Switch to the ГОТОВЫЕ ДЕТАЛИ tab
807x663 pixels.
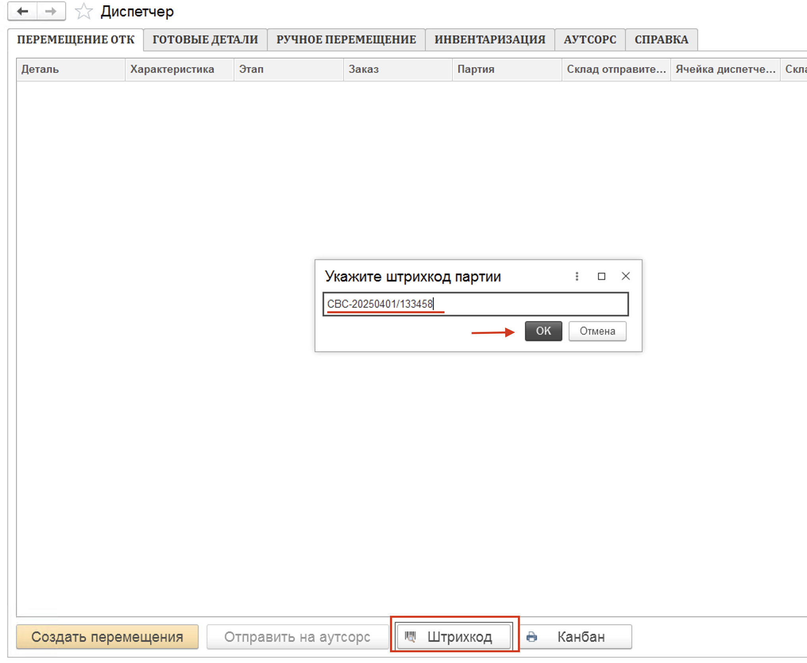pos(205,40)
